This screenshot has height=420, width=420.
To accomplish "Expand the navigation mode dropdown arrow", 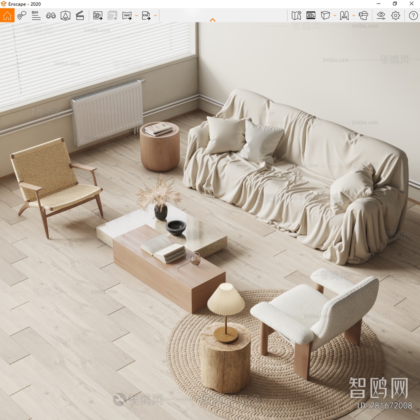I will click(354, 16).
